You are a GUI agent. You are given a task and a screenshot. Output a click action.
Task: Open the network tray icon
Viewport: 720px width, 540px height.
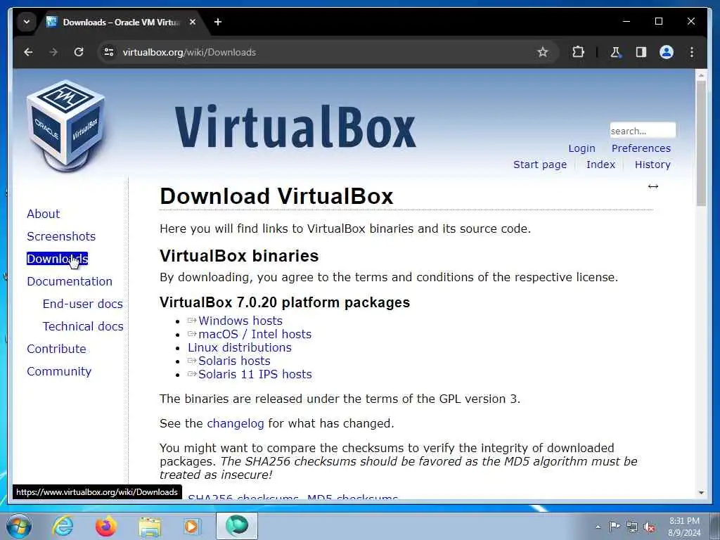(632, 527)
